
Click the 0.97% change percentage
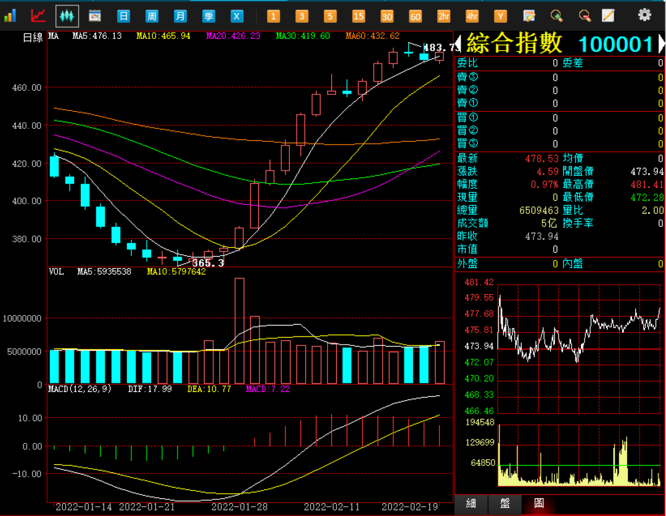[545, 185]
